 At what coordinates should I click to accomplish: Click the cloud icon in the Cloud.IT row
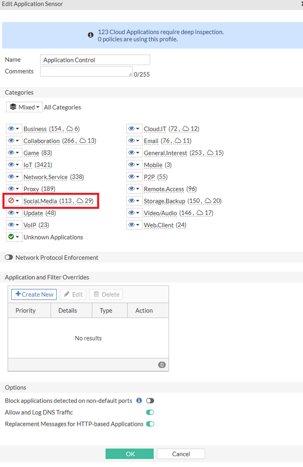click(x=185, y=129)
